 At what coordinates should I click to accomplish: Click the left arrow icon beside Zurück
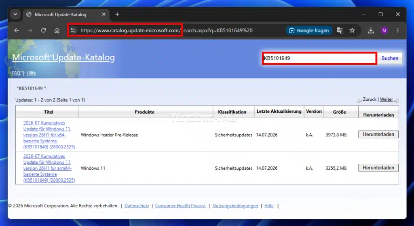[x=359, y=101]
